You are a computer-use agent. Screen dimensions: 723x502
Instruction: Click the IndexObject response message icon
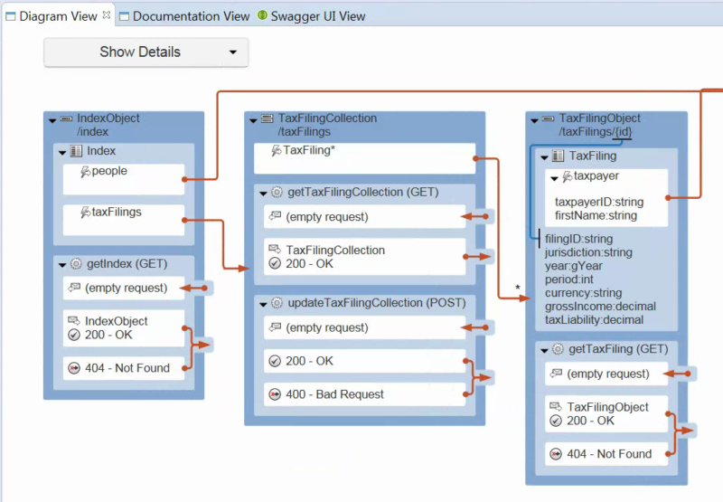pyautogui.click(x=74, y=320)
